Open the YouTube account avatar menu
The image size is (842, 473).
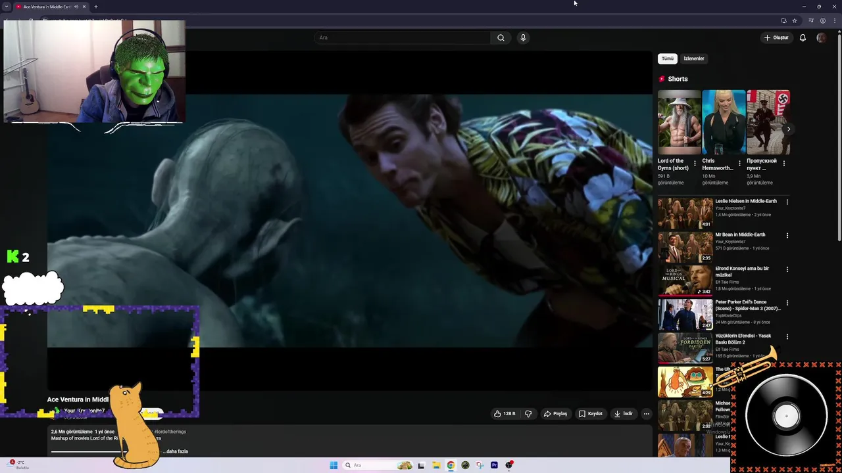point(821,37)
